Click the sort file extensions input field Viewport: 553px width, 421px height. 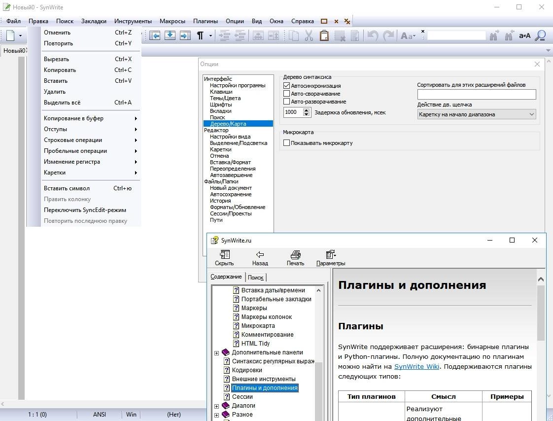477,94
